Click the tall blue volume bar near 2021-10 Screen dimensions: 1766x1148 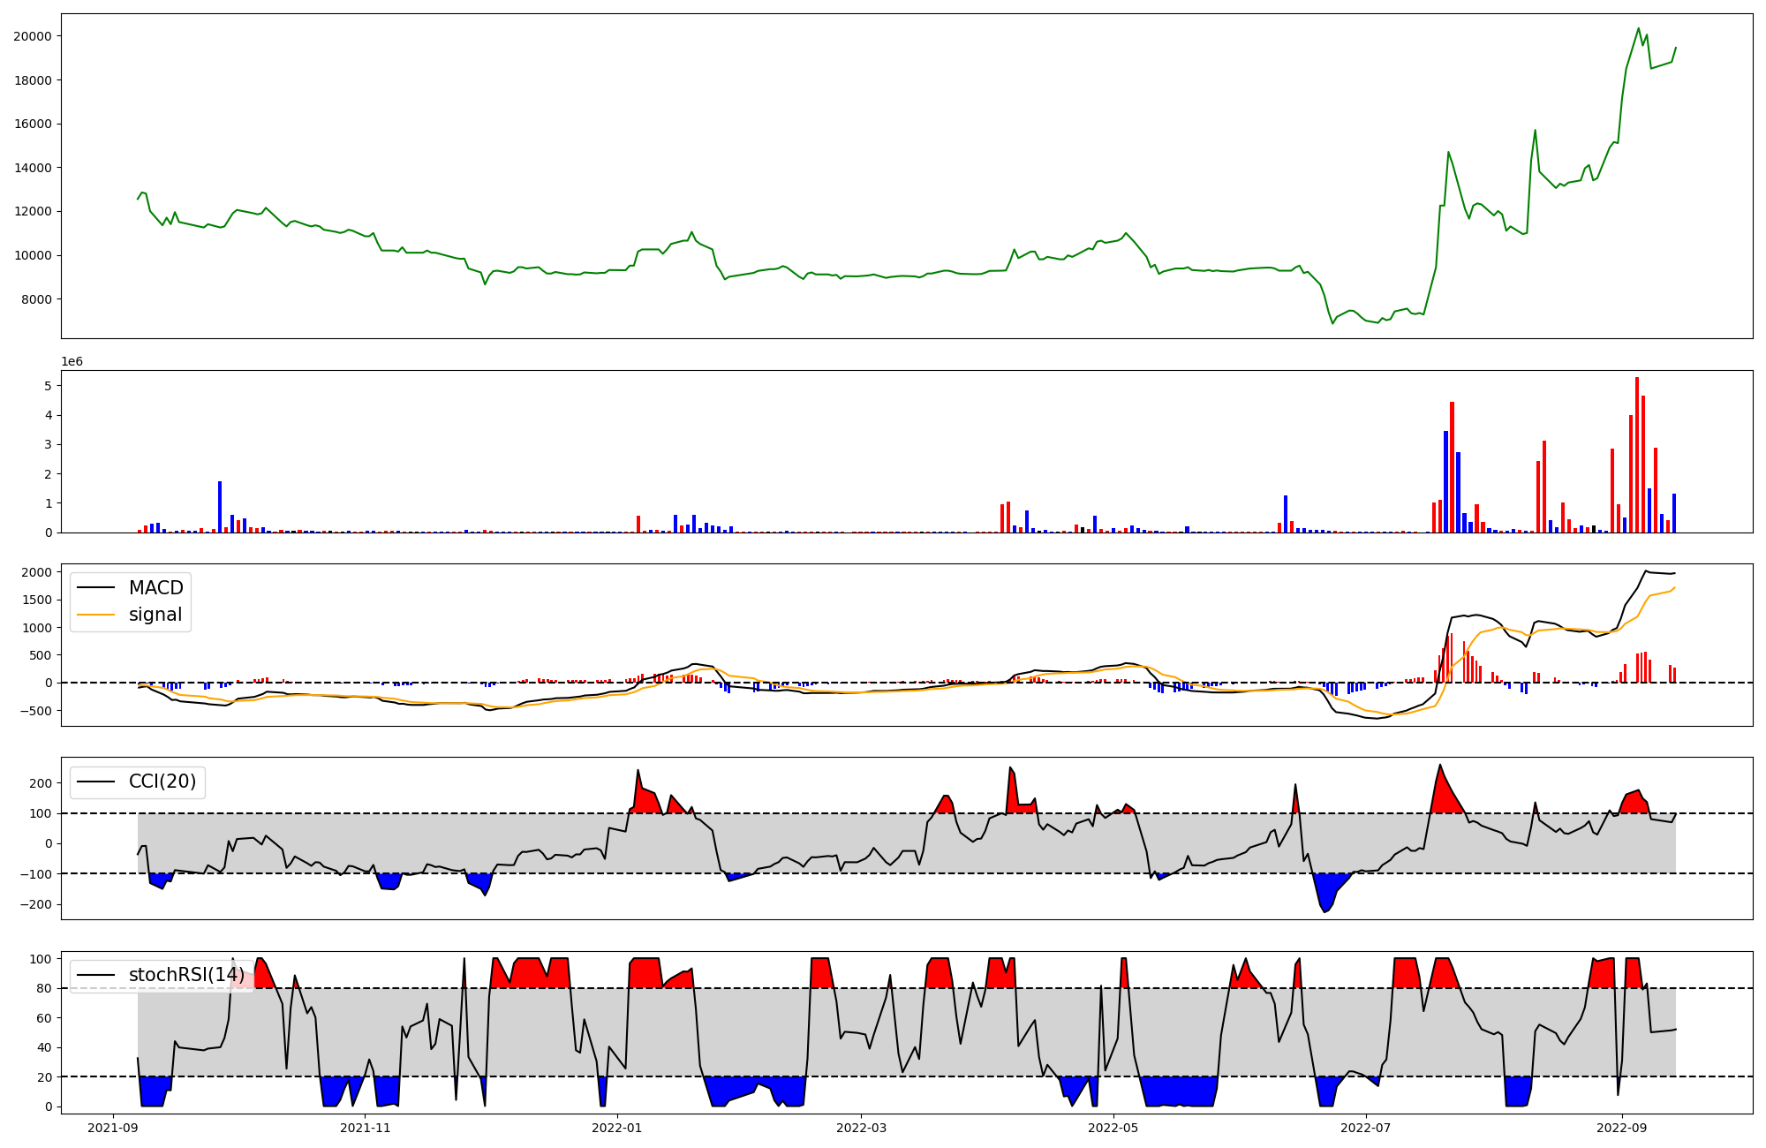tap(220, 506)
